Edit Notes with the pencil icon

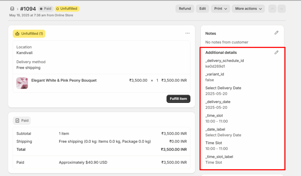(x=276, y=33)
